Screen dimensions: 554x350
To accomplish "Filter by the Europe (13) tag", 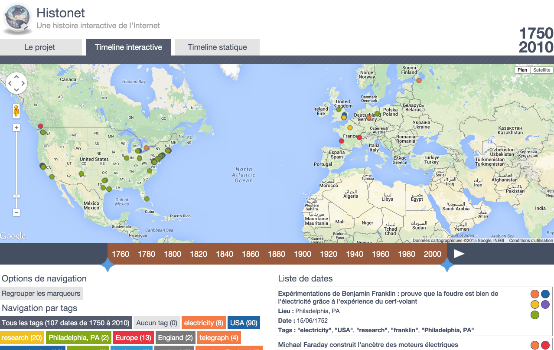I will [x=134, y=337].
